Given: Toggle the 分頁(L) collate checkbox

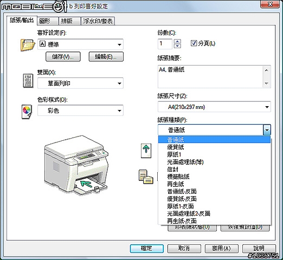Looking at the screenshot, I should point(194,43).
